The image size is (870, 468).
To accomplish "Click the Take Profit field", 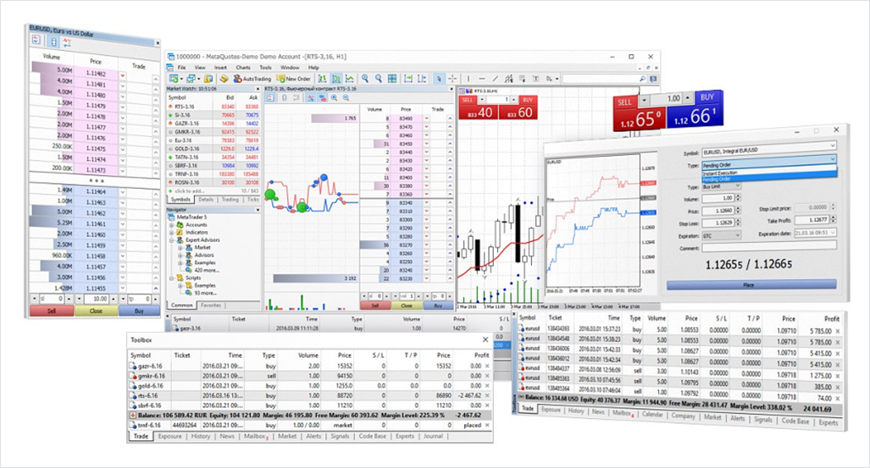I will tap(811, 219).
